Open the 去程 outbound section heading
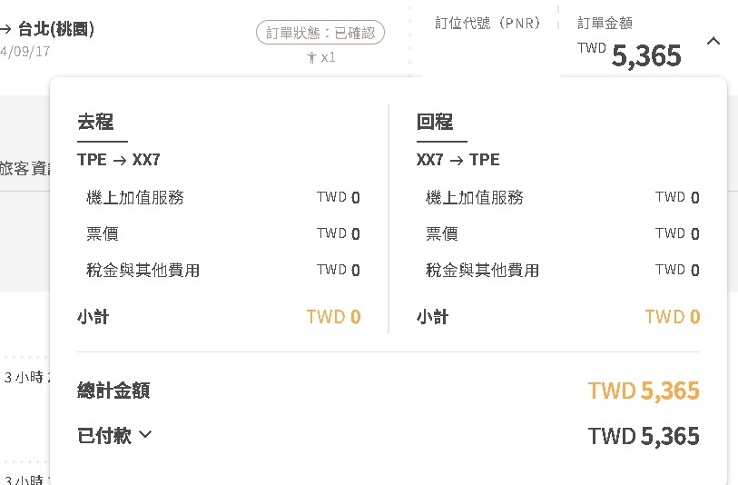This screenshot has height=485, width=738. pyautogui.click(x=95, y=123)
